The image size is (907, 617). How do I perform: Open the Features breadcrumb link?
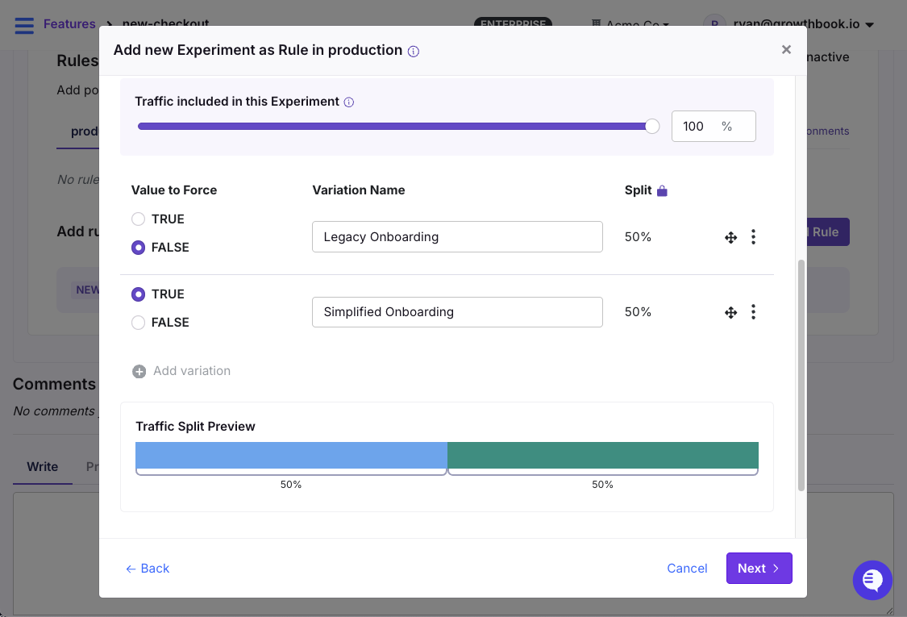pos(69,24)
